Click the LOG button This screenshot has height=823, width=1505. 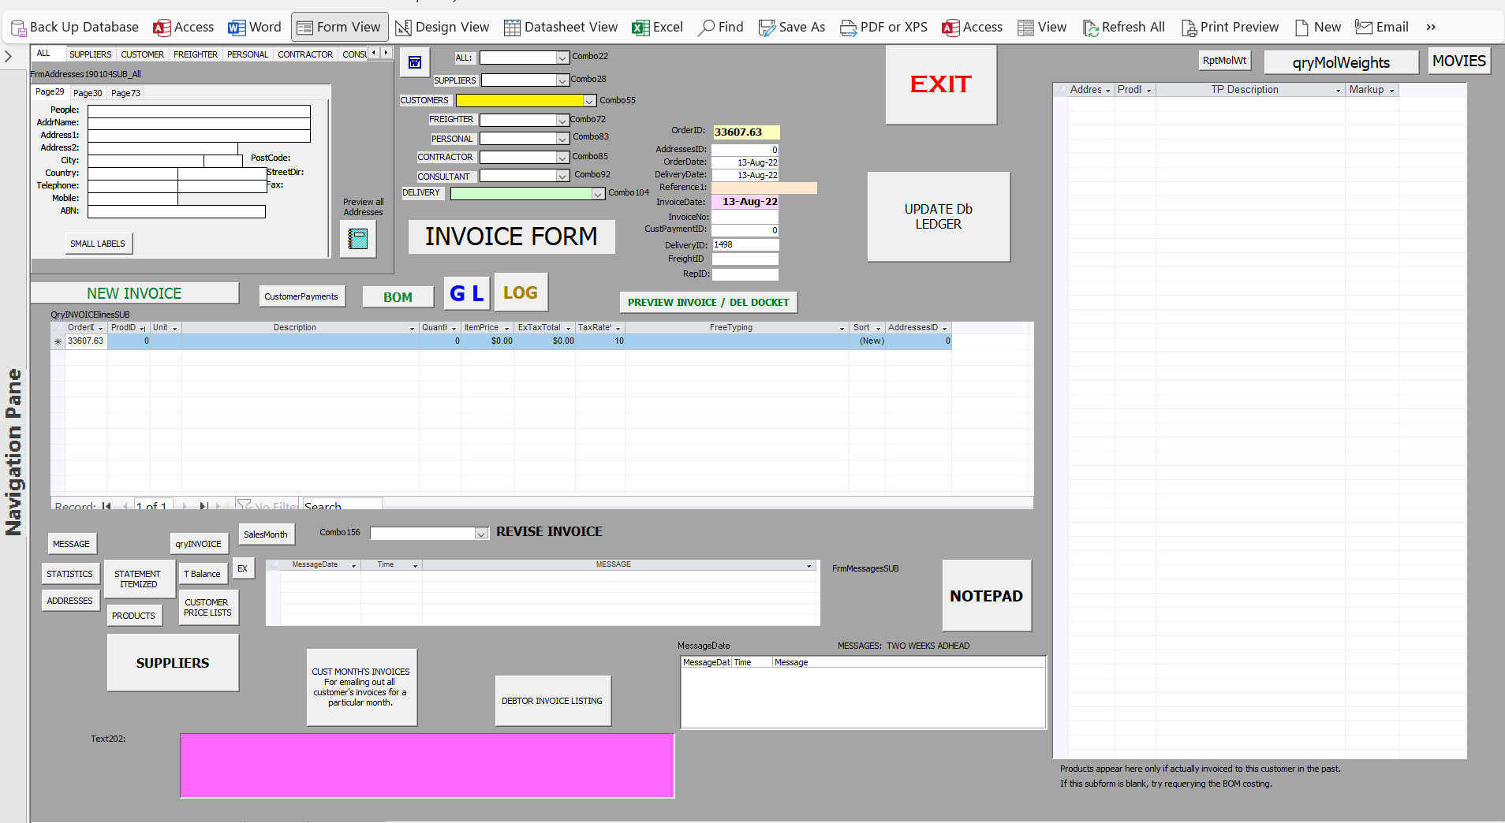[x=521, y=292]
